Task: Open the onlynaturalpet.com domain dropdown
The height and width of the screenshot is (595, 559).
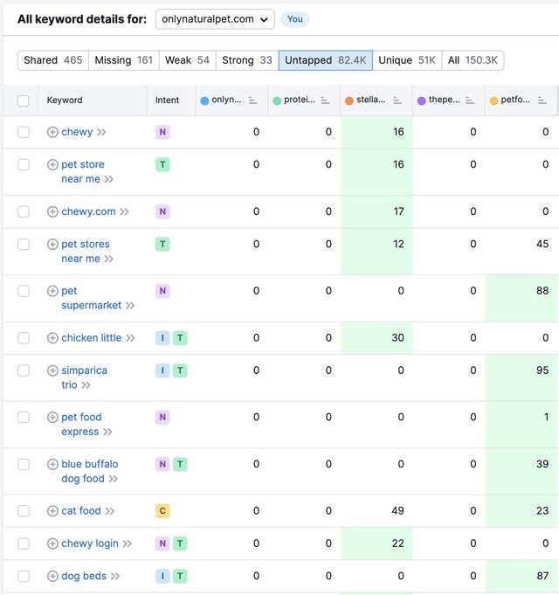Action: [215, 19]
